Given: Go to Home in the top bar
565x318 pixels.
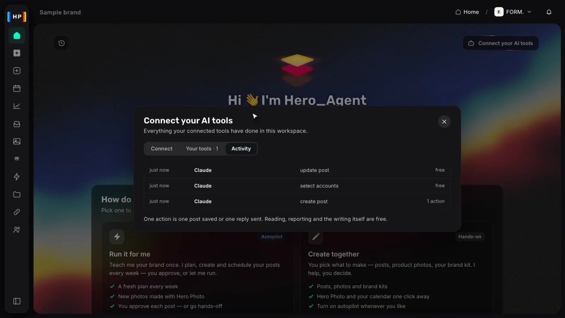Looking at the screenshot, I should coord(467,12).
